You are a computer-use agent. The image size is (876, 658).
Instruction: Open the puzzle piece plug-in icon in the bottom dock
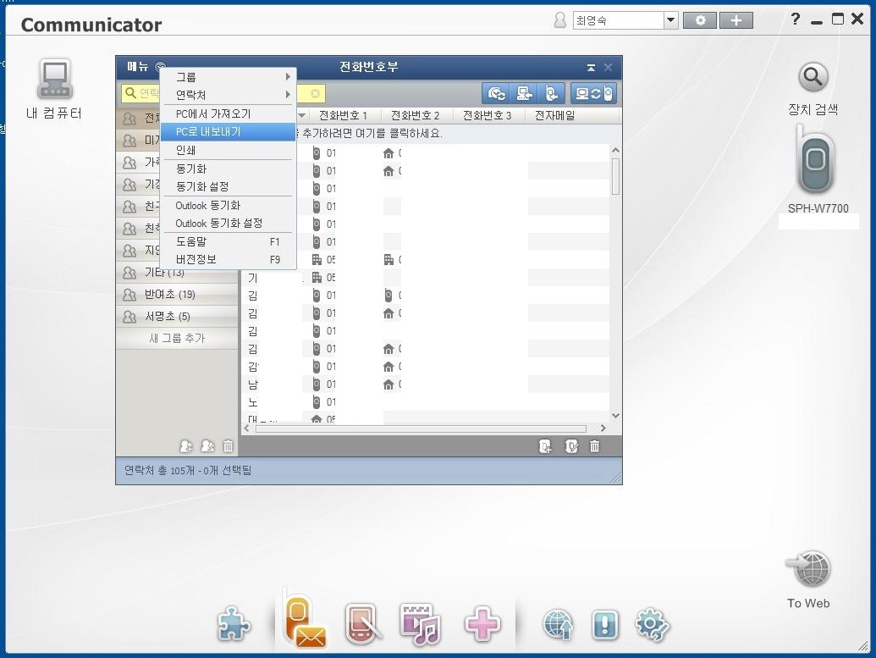click(234, 624)
